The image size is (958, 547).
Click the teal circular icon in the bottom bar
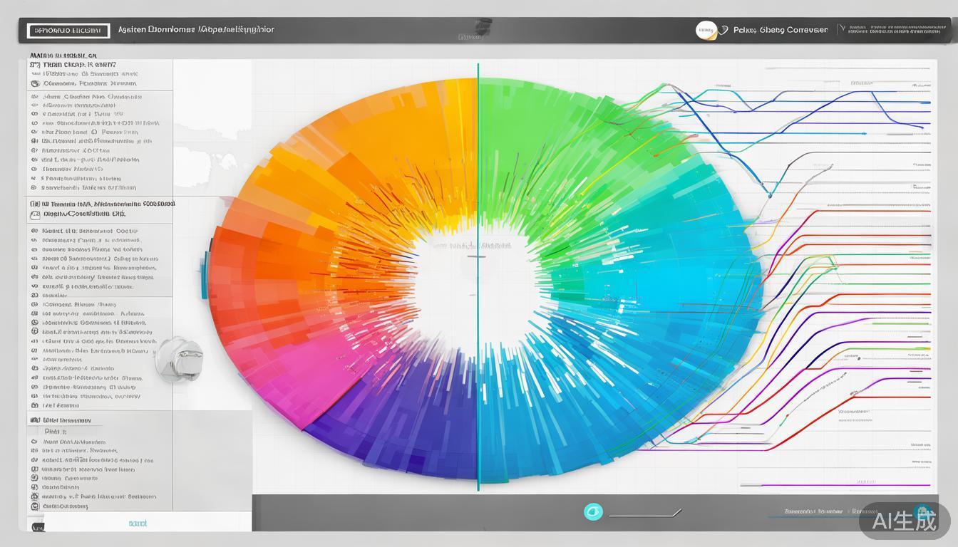(593, 511)
